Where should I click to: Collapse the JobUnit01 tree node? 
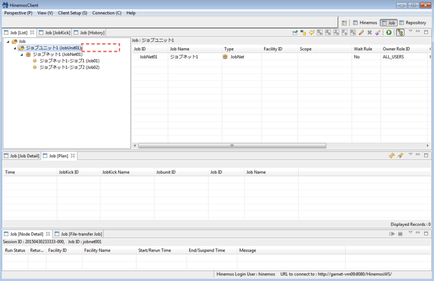[x=15, y=48]
